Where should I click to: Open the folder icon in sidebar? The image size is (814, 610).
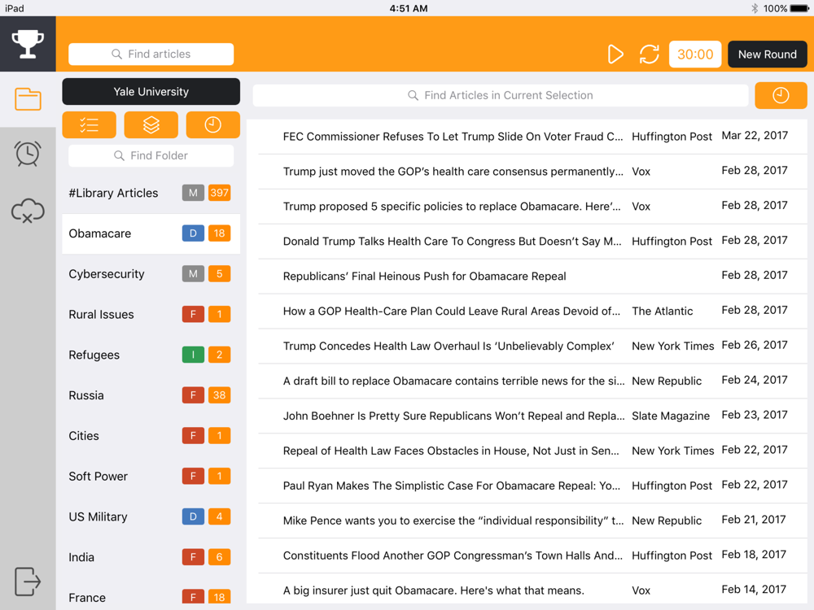pos(28,99)
